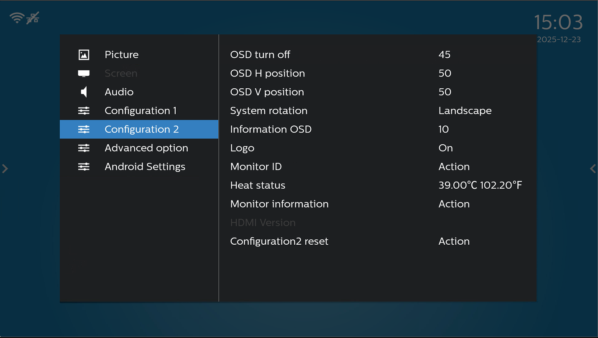Image resolution: width=598 pixels, height=338 pixels.
Task: Click the Configuration 1 sliders icon
Action: 84,111
